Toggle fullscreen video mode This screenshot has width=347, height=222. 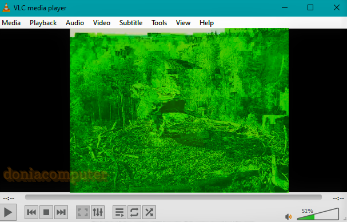(83, 212)
